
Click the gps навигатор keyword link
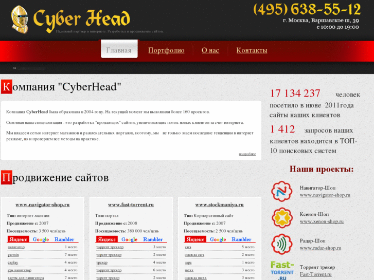pyautogui.click(x=20, y=270)
